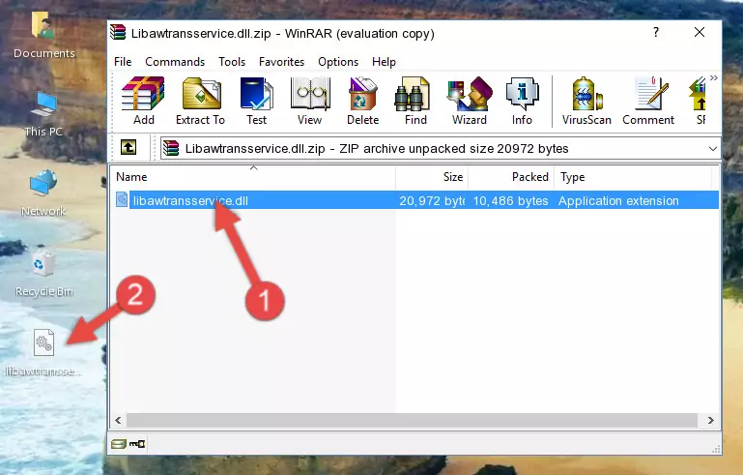
Task: Open the View file tool
Action: coord(310,101)
